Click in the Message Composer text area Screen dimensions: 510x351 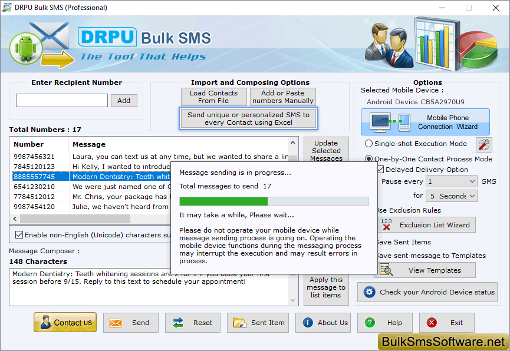(149, 287)
